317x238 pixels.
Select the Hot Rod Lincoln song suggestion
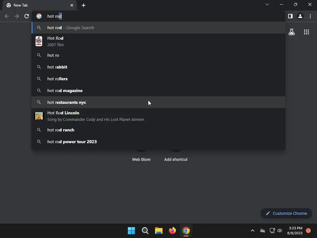pyautogui.click(x=158, y=116)
